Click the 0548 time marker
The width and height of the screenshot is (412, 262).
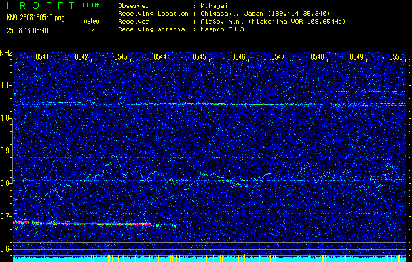(318, 57)
